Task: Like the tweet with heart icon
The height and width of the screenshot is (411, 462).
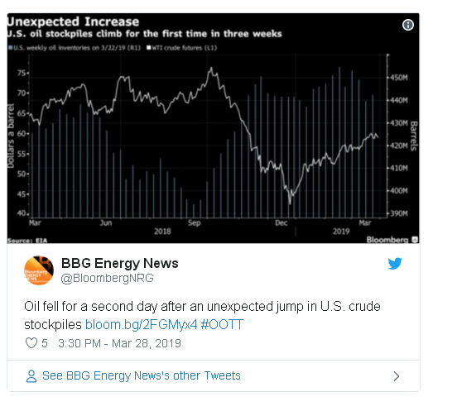Action: [x=31, y=343]
